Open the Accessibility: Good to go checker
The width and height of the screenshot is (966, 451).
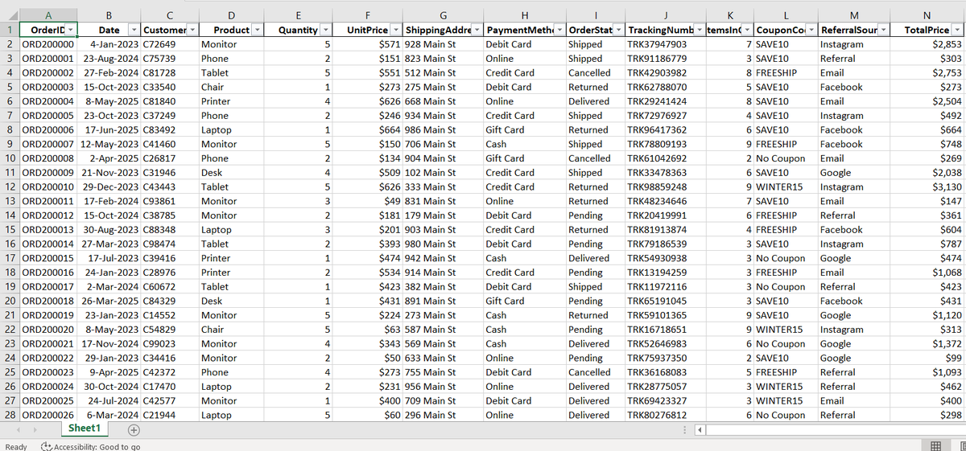(x=90, y=446)
